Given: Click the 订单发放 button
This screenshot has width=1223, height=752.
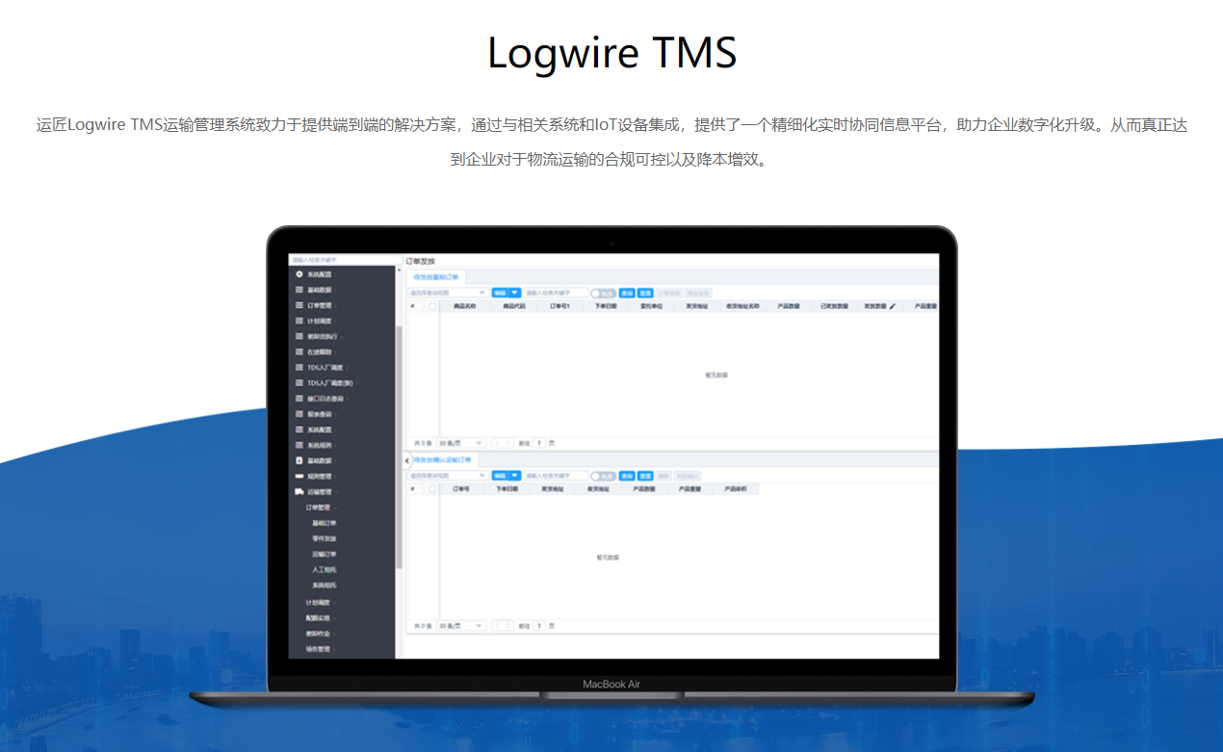Looking at the screenshot, I should point(669,293).
